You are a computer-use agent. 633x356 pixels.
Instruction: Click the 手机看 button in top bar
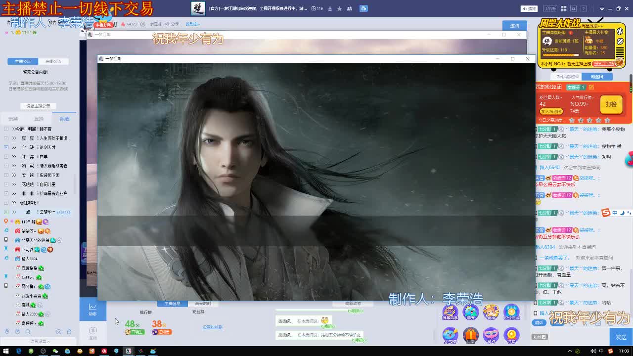tap(549, 8)
